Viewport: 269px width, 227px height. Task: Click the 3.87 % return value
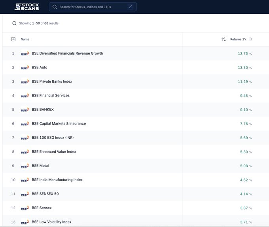pyautogui.click(x=246, y=208)
